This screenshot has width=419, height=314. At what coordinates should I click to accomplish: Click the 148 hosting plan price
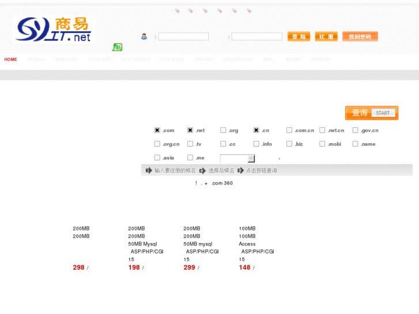point(244,267)
